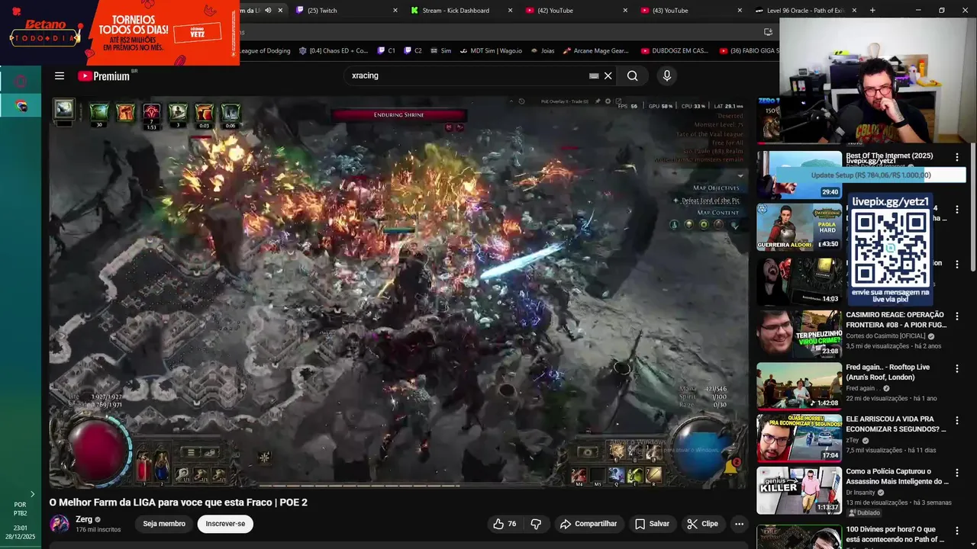Open options menu for Casimiro Reage video

[x=957, y=316]
